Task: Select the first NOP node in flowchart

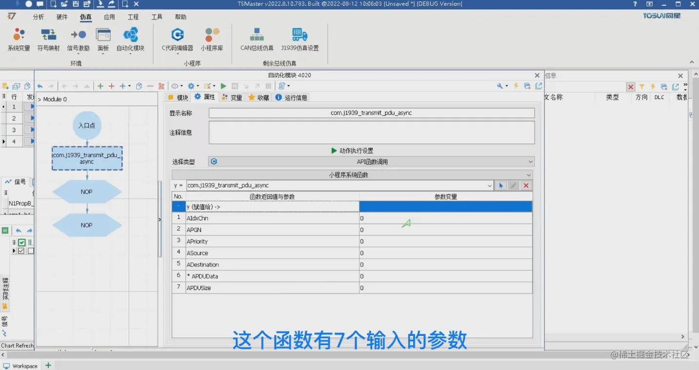Action: 87,192
